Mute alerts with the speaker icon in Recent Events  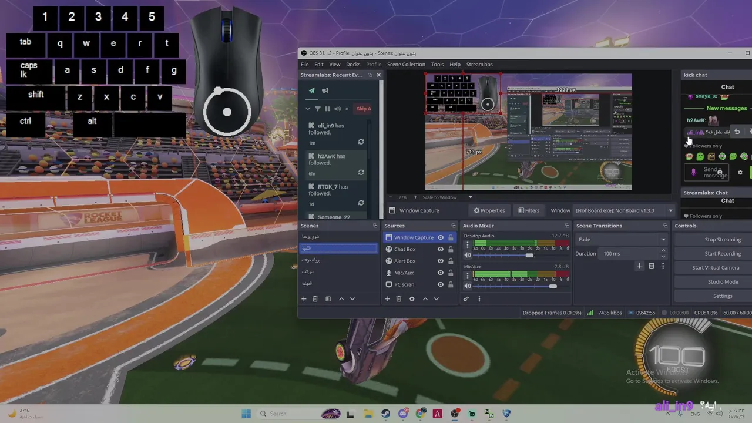(337, 109)
